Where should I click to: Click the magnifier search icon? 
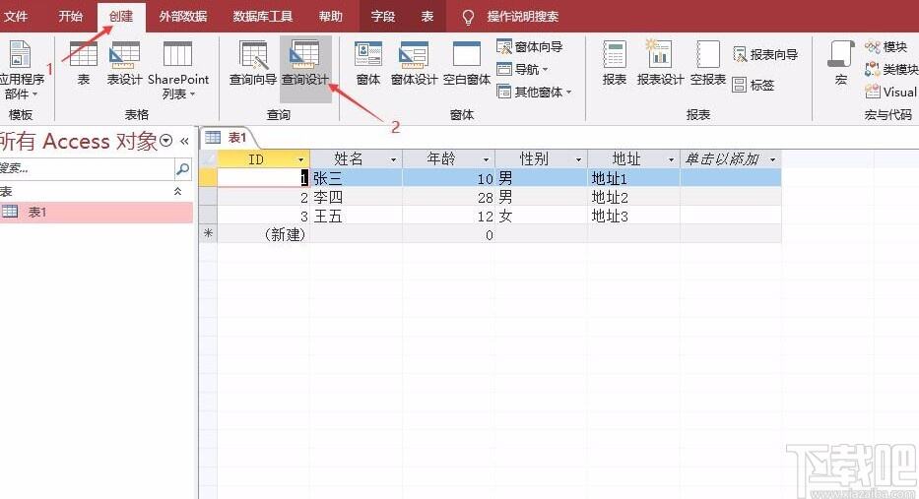183,168
